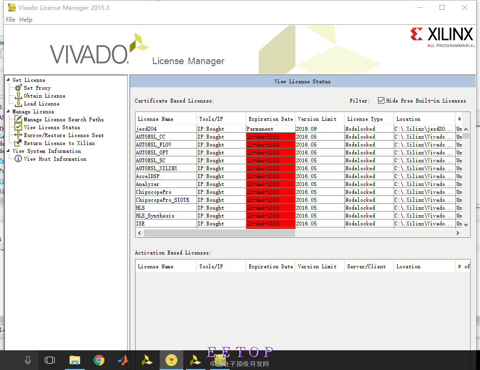Click the vertical scrollbar down arrow
480x370 pixels.
466,224
